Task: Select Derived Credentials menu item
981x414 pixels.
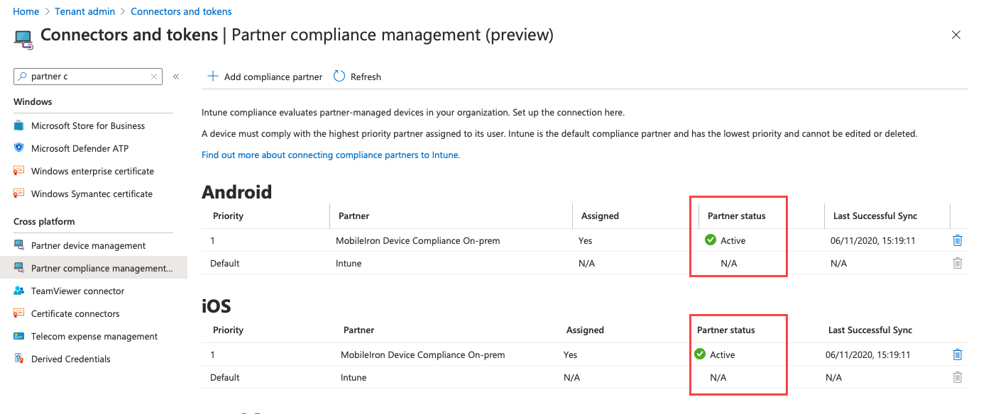Action: coord(71,359)
